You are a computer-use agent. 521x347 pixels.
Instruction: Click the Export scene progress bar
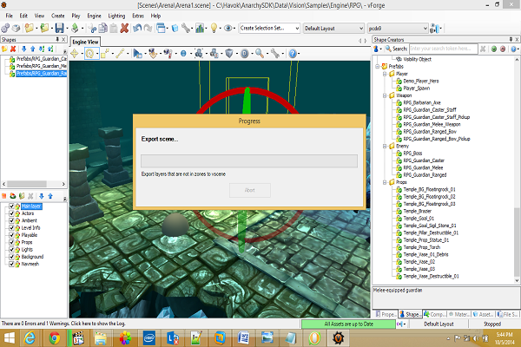pos(249,161)
